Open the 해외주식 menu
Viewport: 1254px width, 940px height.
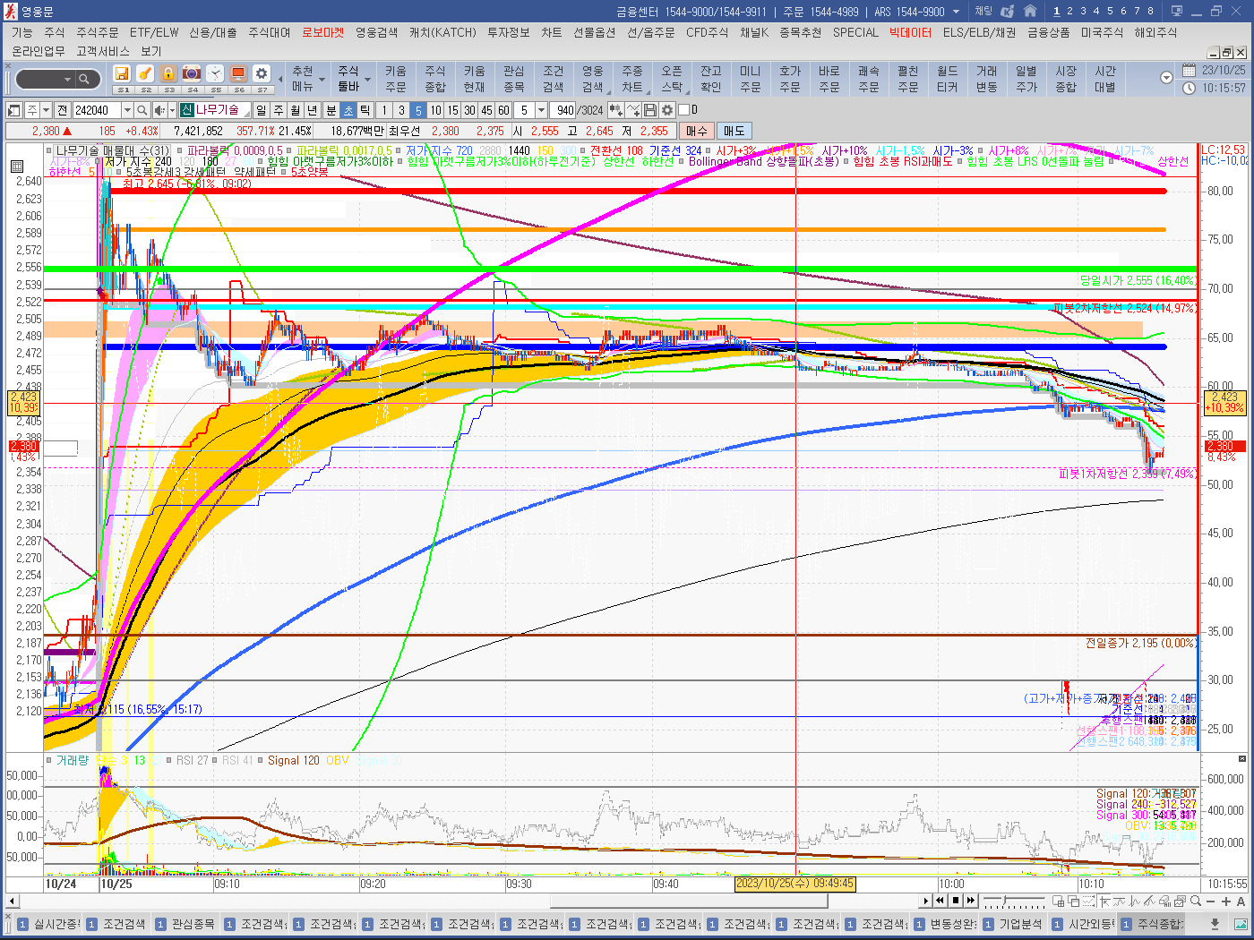pos(1155,32)
